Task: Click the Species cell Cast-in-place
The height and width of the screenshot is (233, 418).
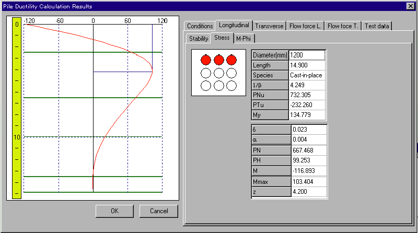Action: (x=307, y=75)
